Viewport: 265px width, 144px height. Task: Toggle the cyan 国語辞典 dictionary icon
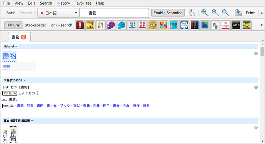(x=174, y=25)
